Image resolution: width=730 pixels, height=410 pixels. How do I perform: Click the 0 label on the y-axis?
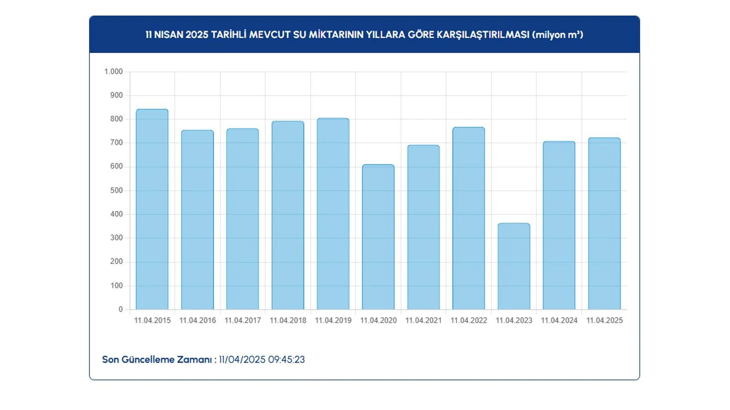click(120, 309)
